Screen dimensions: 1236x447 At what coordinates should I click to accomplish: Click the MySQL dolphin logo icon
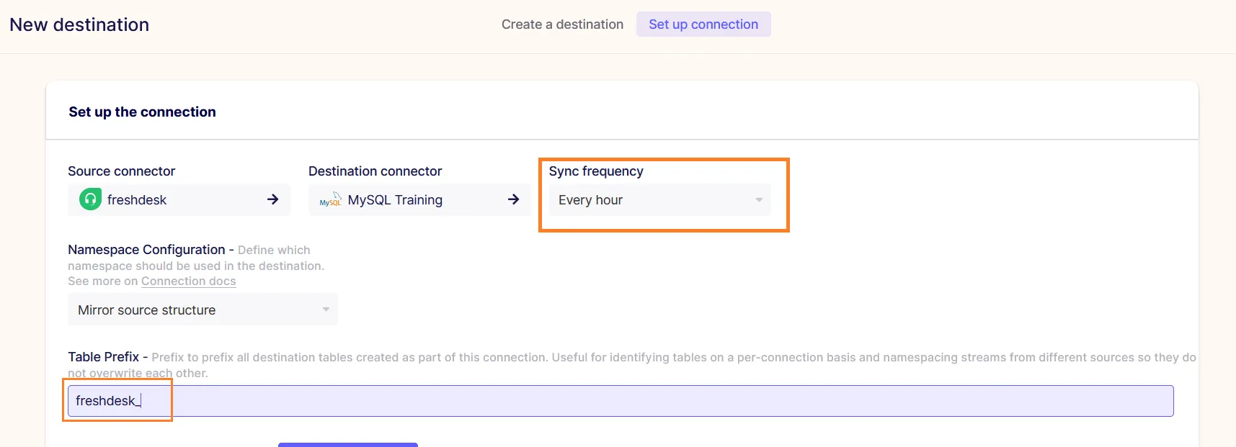point(330,200)
